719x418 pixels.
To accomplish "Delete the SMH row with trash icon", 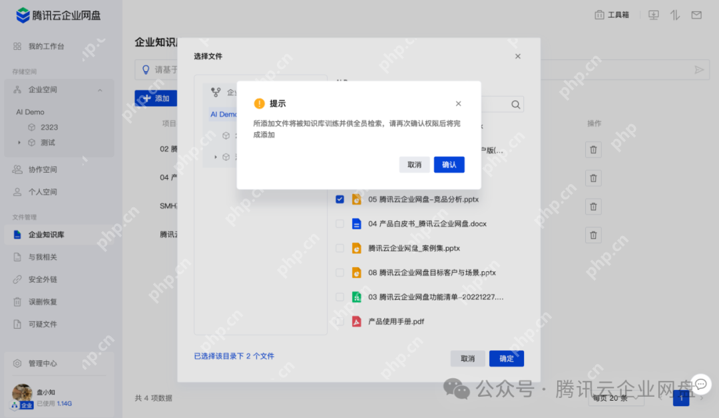I will 593,207.
